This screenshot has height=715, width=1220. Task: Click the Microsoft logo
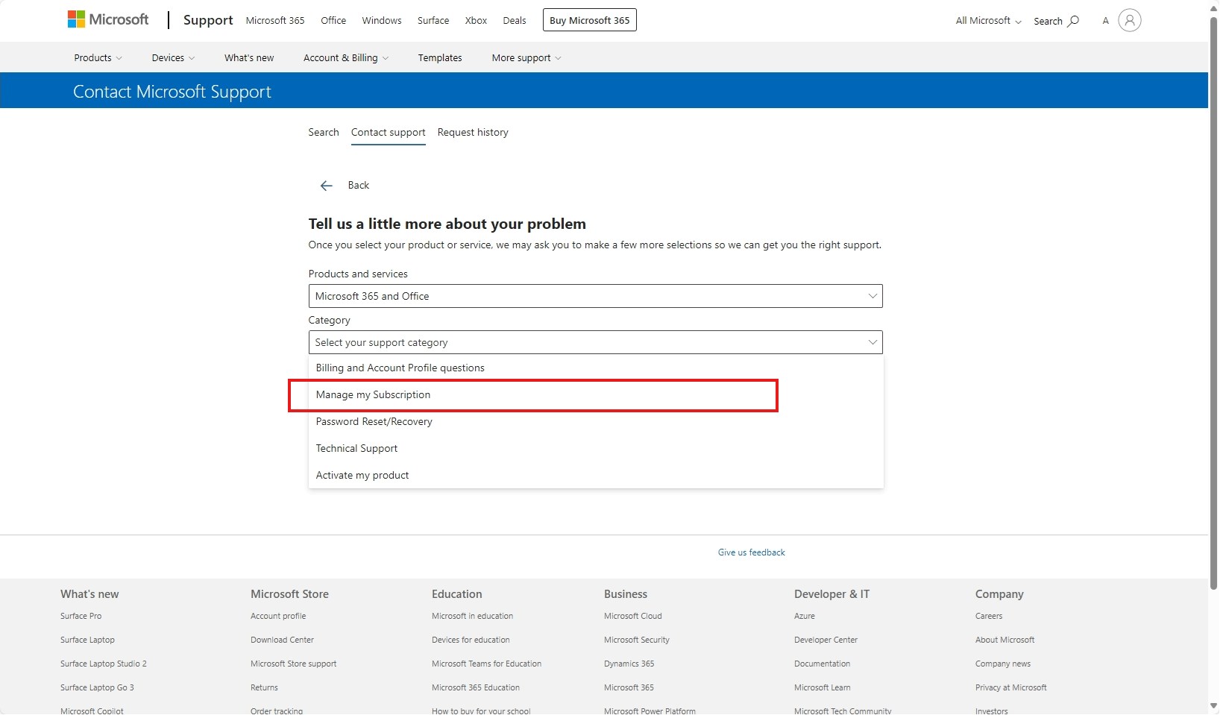(108, 19)
